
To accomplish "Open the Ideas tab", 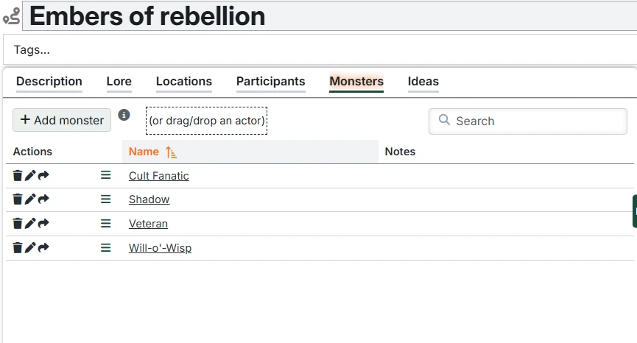I will coord(423,82).
